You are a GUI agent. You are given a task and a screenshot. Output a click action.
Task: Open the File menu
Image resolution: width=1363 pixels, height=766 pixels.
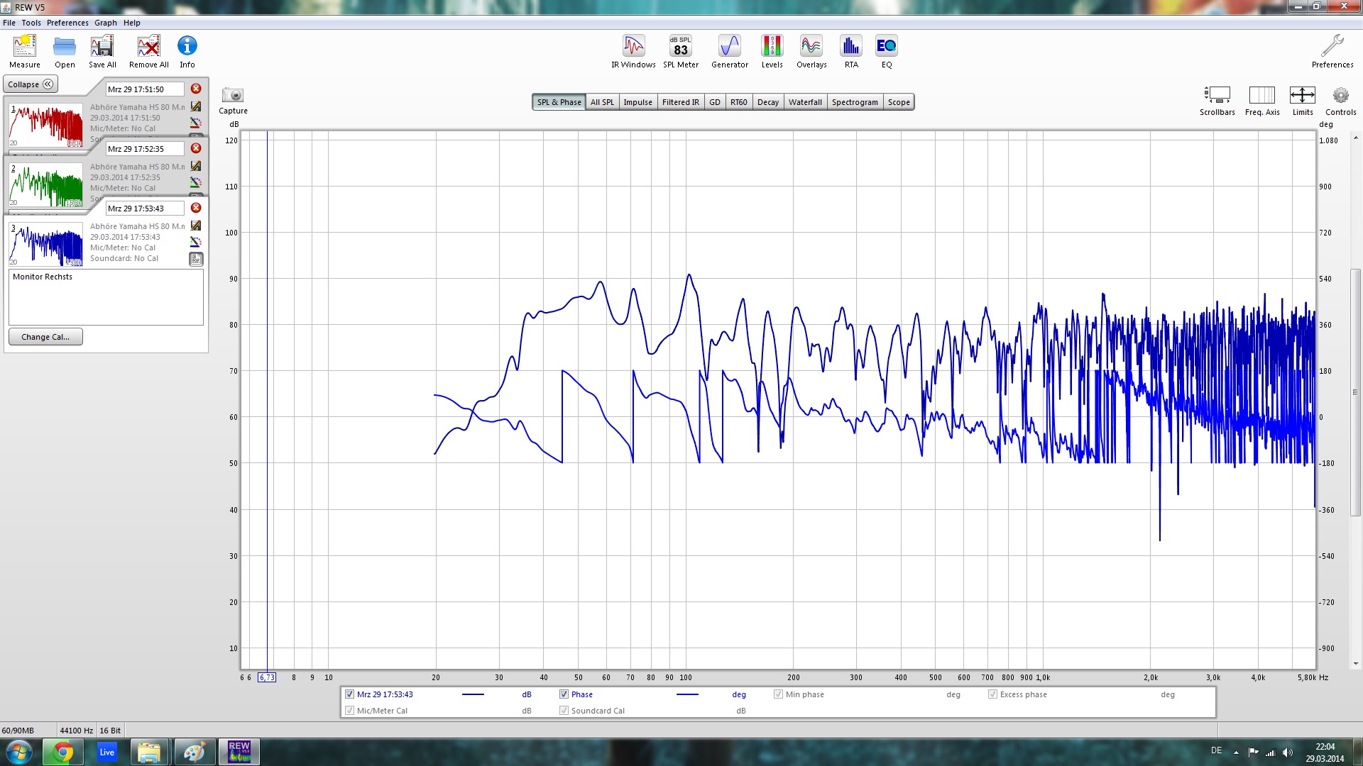(9, 23)
